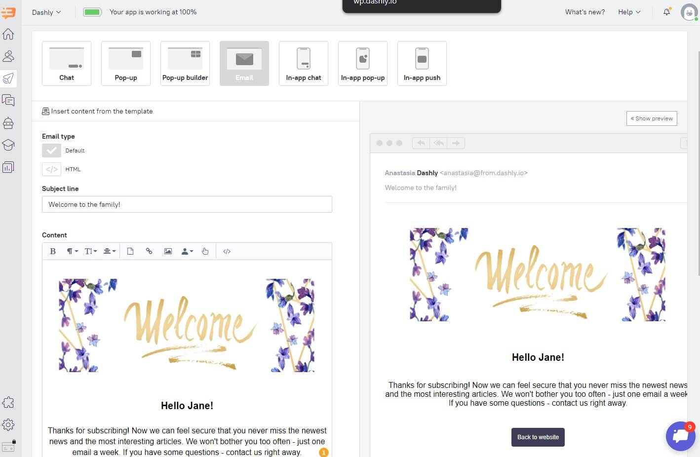The width and height of the screenshot is (700, 457).
Task: Open the Chatbot section in the sidebar
Action: tap(8, 123)
